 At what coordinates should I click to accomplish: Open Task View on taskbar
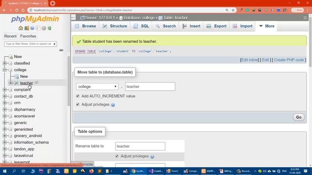pos(23,171)
